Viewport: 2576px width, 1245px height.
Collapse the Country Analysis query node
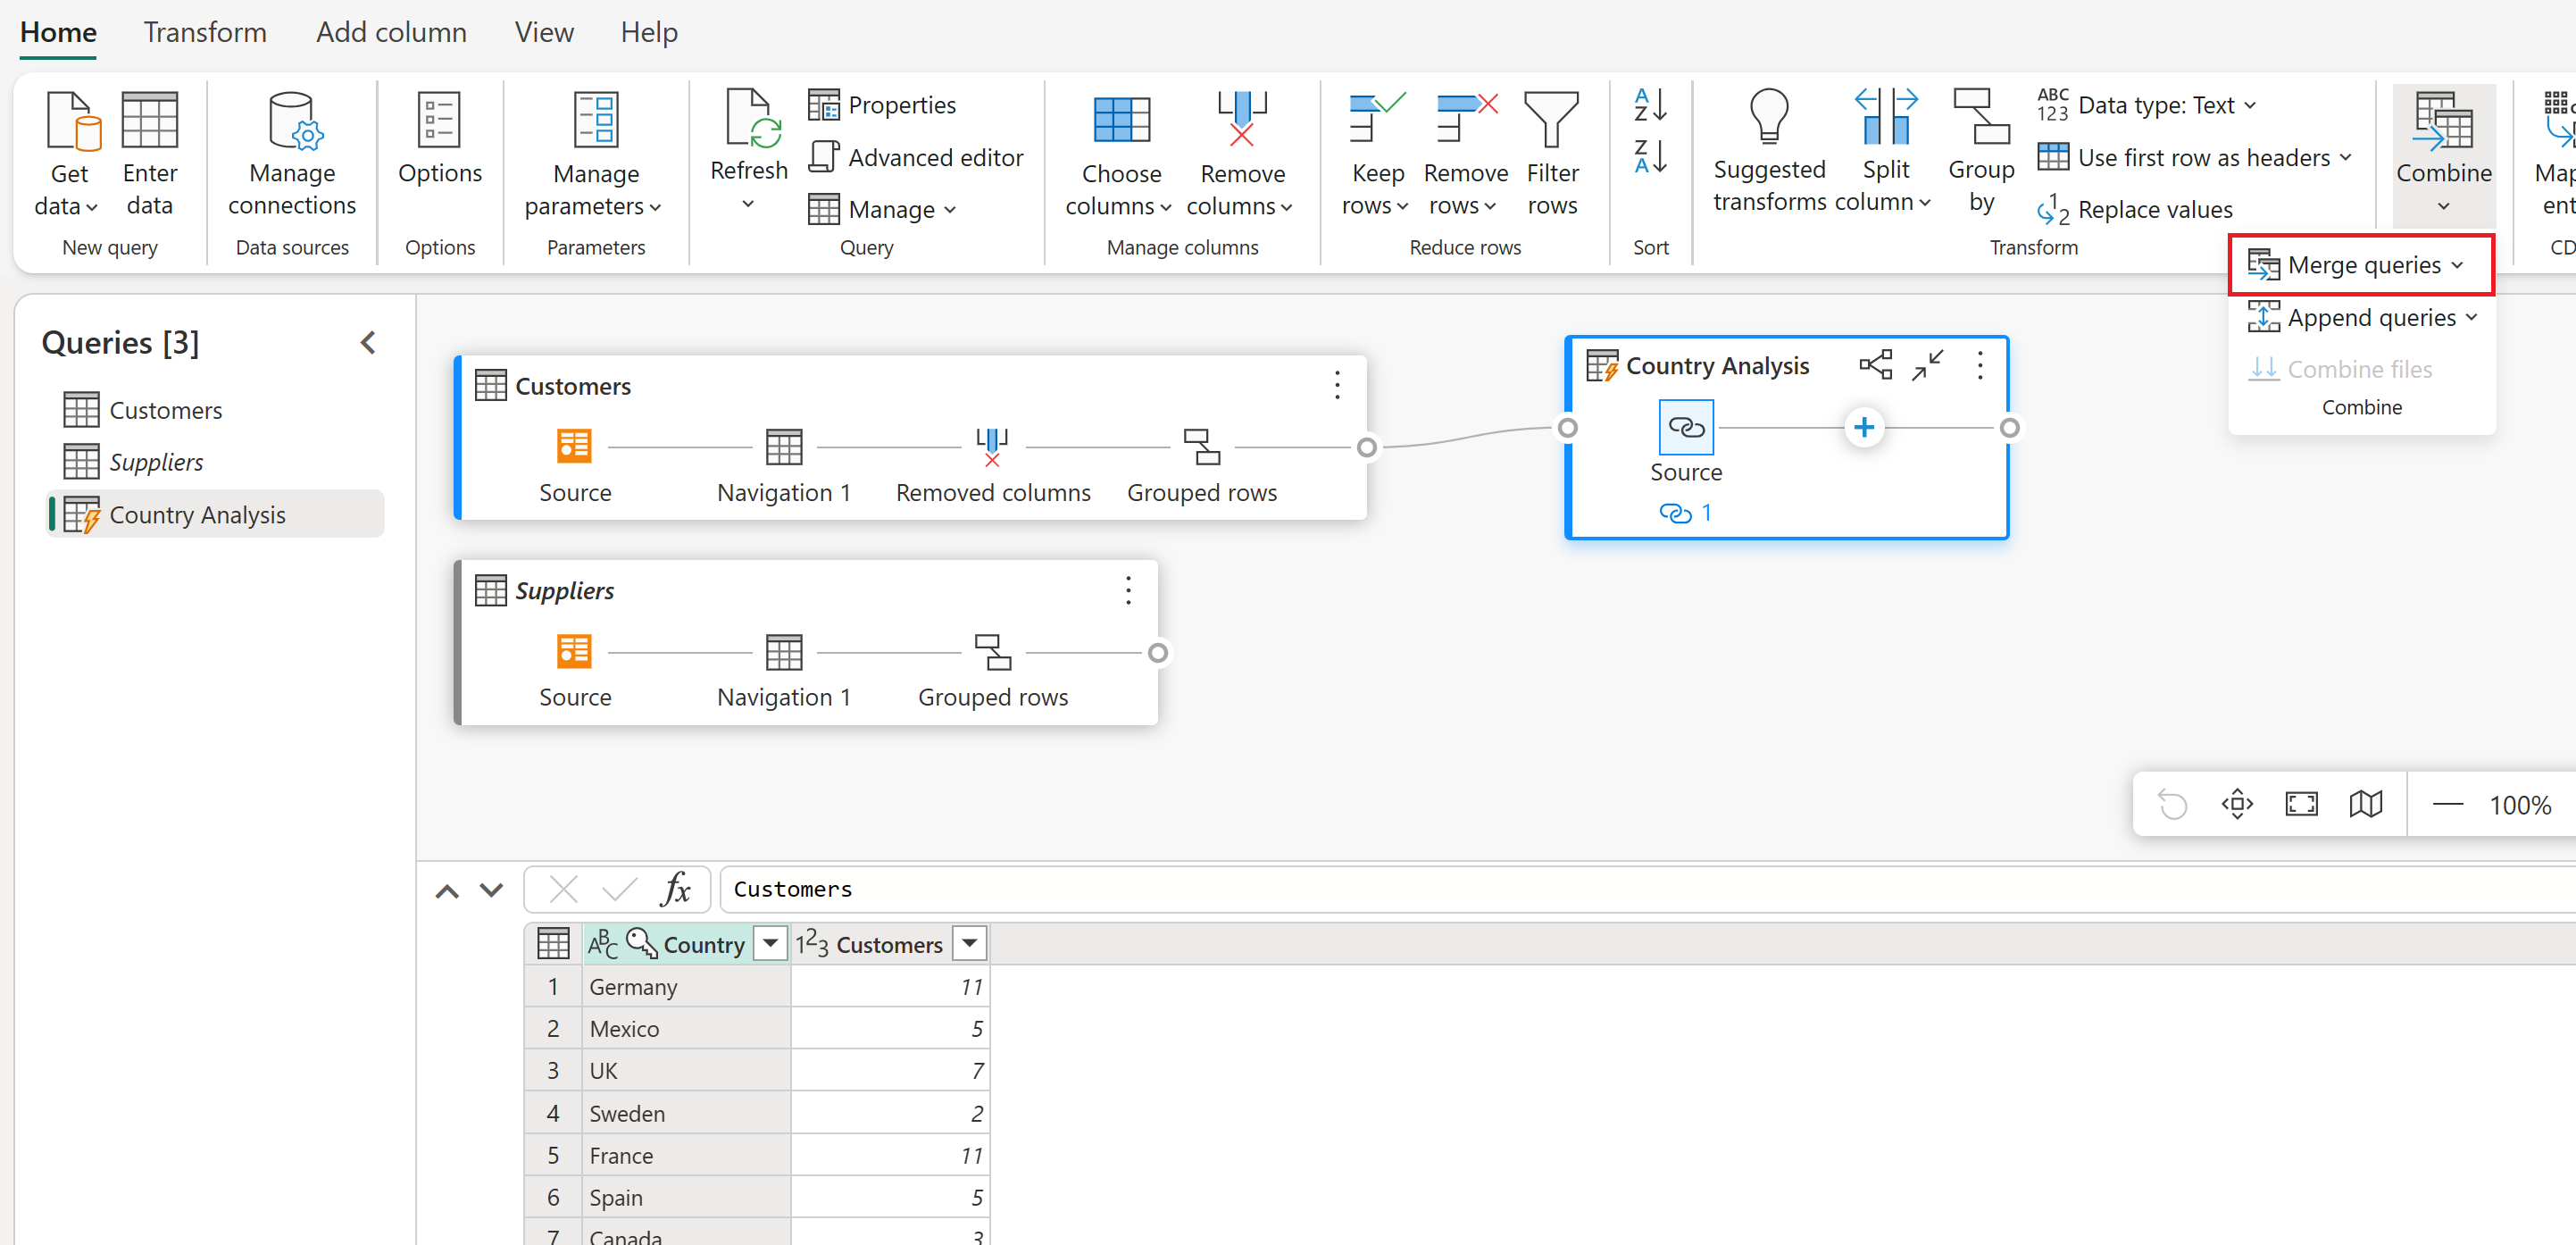1927,366
